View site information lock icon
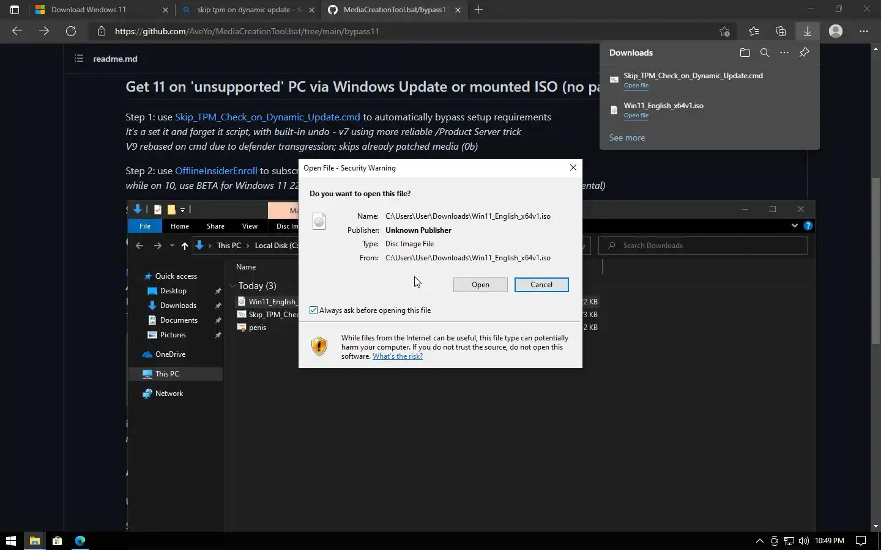881x550 pixels. pyautogui.click(x=102, y=31)
